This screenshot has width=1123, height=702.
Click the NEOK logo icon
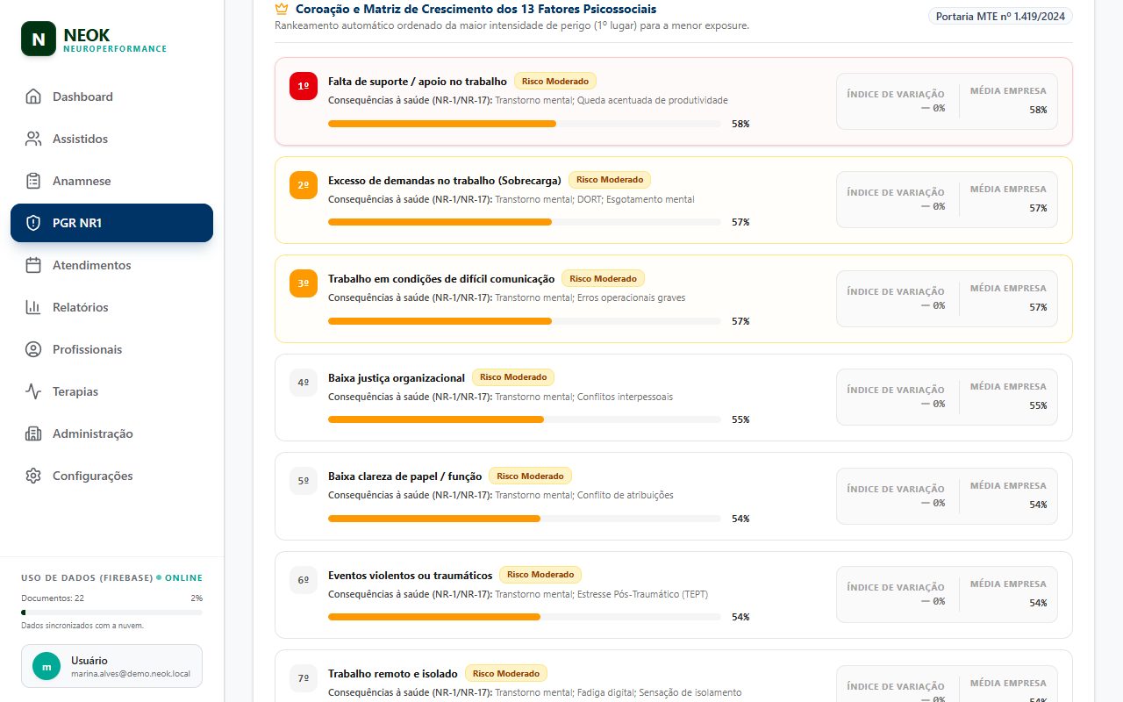pyautogui.click(x=39, y=39)
